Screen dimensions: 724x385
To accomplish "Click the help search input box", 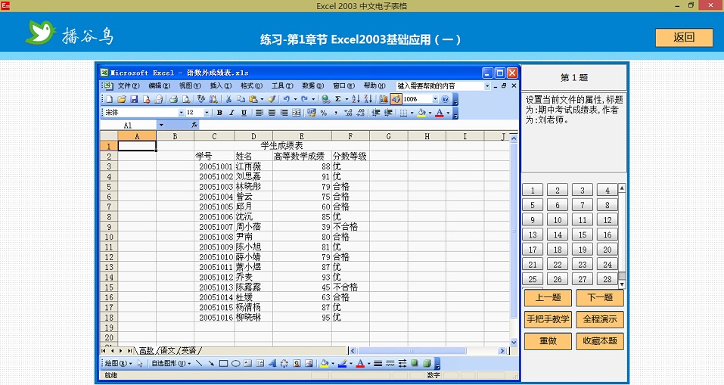I will [440, 86].
